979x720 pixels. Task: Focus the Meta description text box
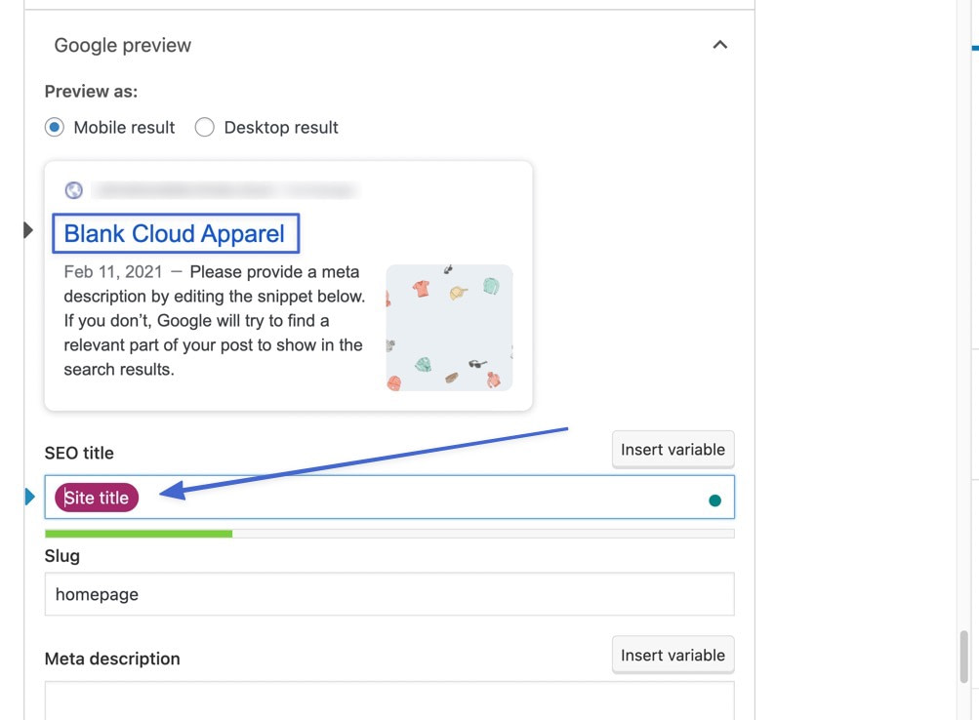click(x=388, y=700)
